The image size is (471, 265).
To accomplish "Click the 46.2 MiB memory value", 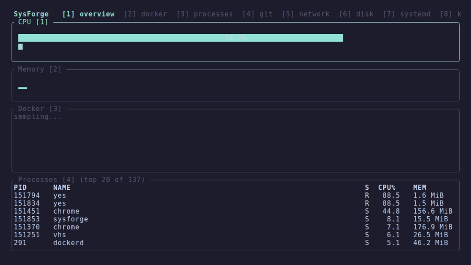I will point(430,243).
